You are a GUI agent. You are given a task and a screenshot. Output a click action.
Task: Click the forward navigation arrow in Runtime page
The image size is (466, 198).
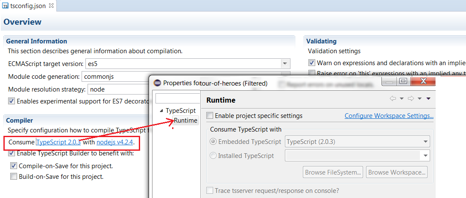pos(411,99)
